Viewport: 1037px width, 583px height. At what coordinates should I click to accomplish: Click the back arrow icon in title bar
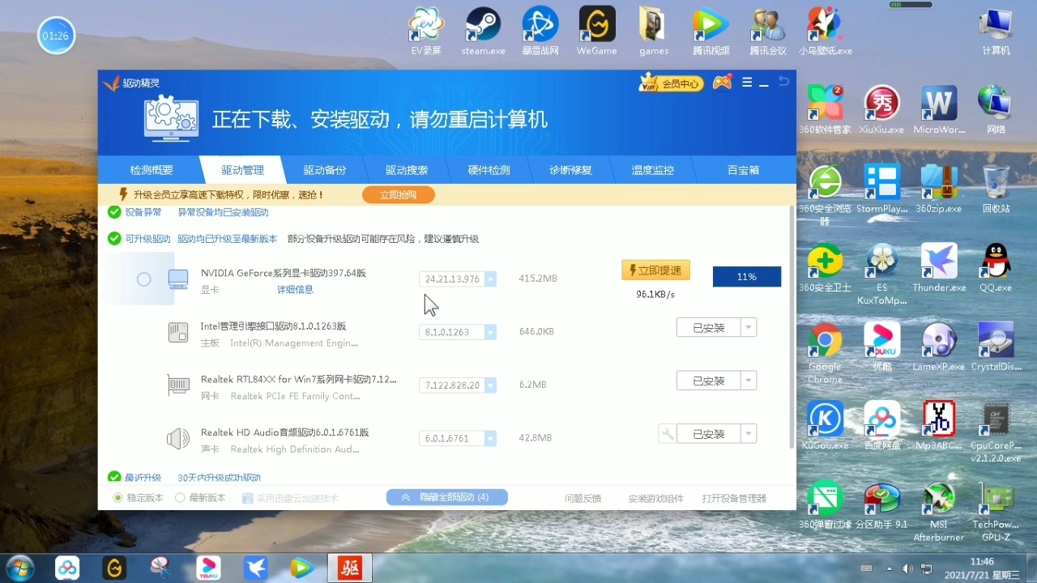click(x=783, y=81)
